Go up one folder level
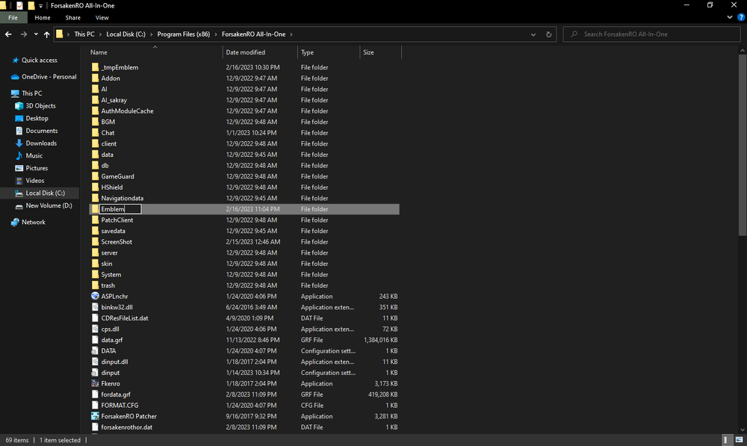Viewport: 747px width, 446px height. (x=47, y=34)
